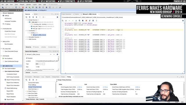
Task: Click Report DRC in Flow Navigator
Action: pyautogui.click(x=10, y=91)
